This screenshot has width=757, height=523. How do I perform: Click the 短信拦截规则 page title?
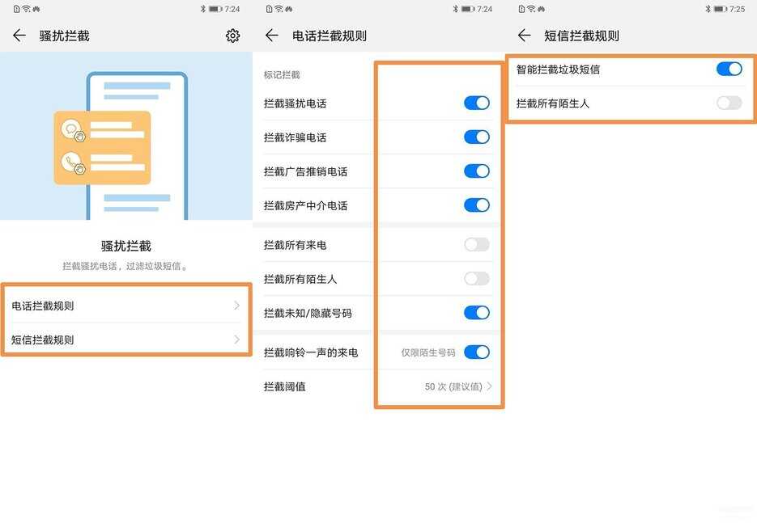[582, 36]
